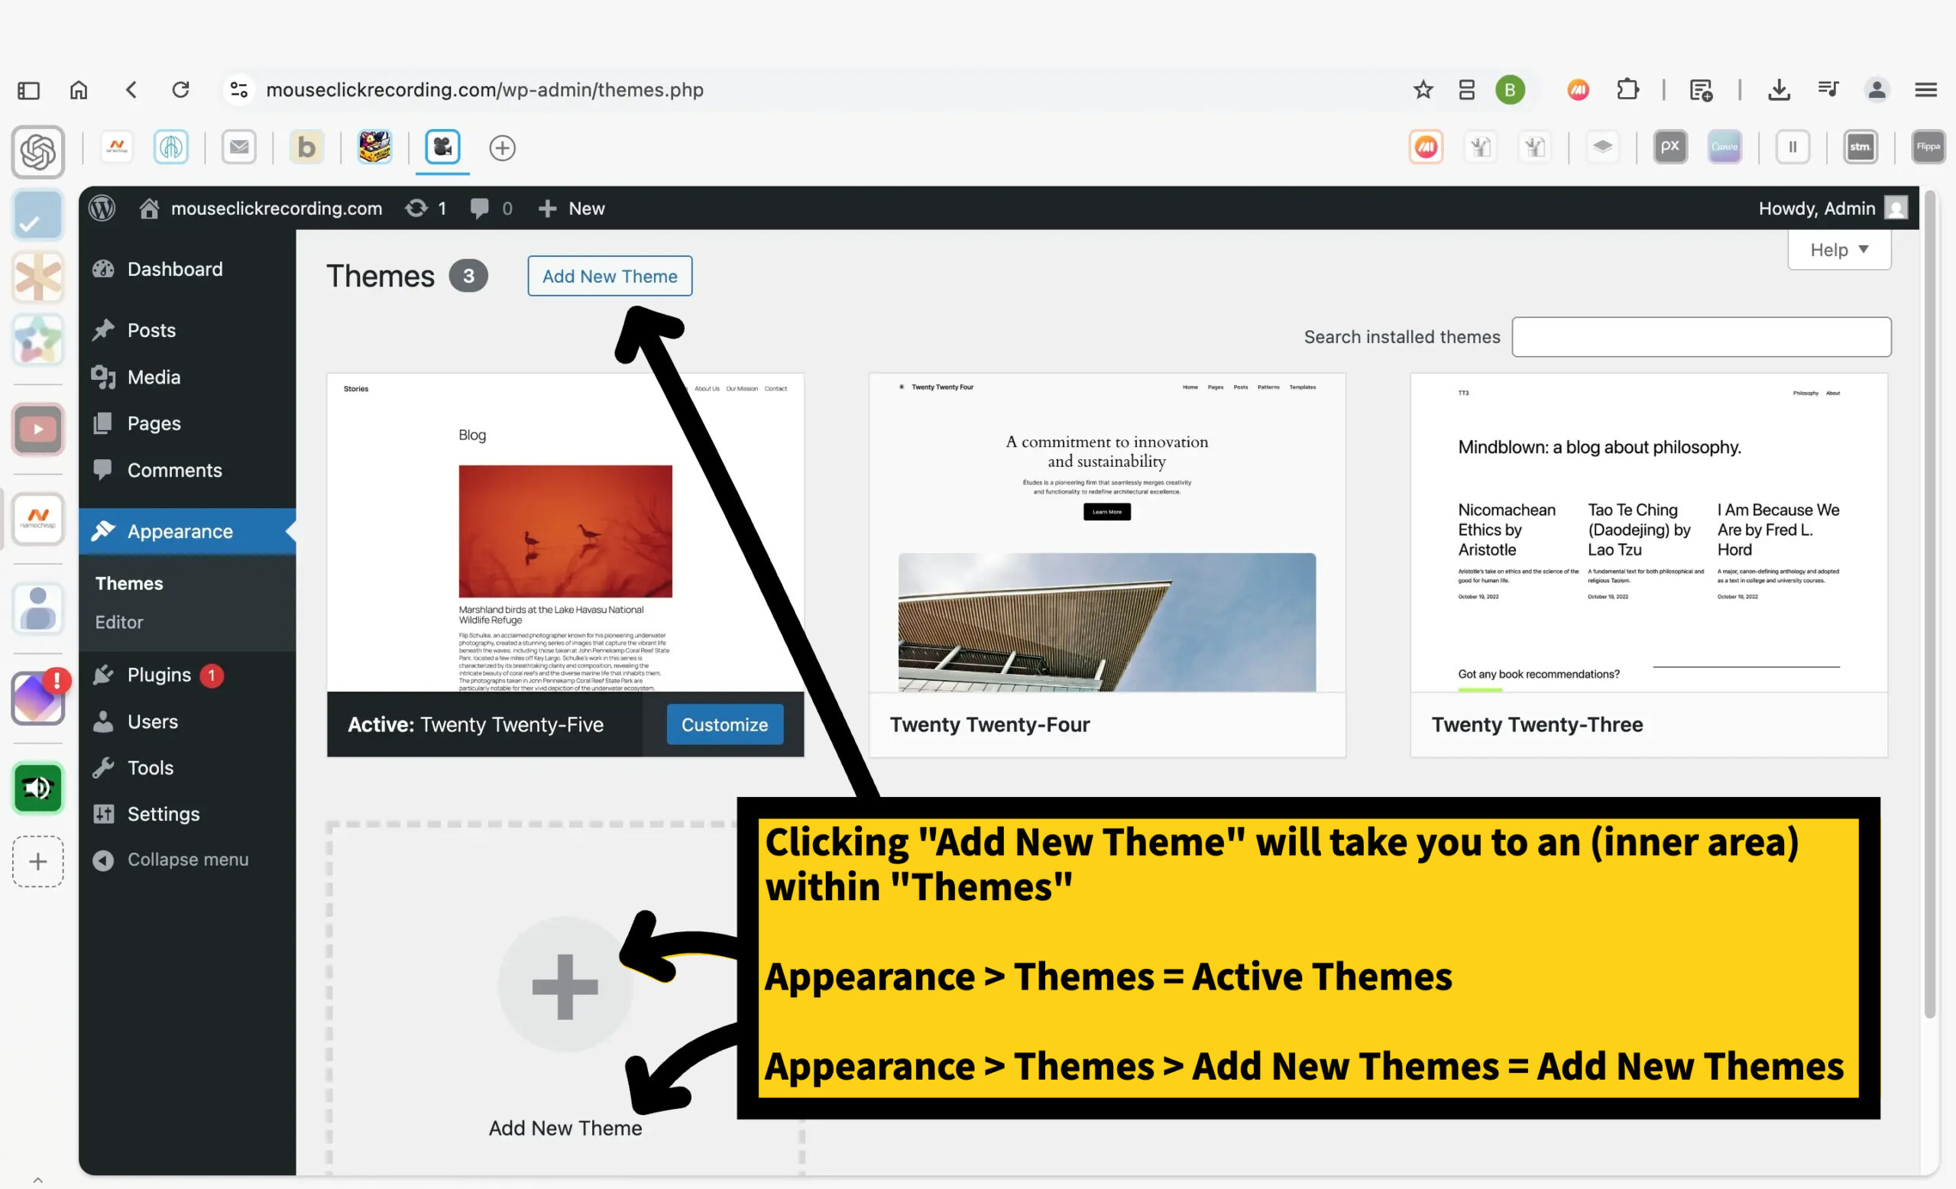Reload the page with refresh icon

(x=180, y=89)
